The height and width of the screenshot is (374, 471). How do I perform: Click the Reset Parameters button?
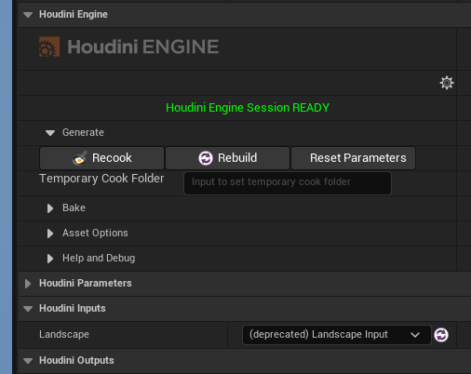(353, 158)
